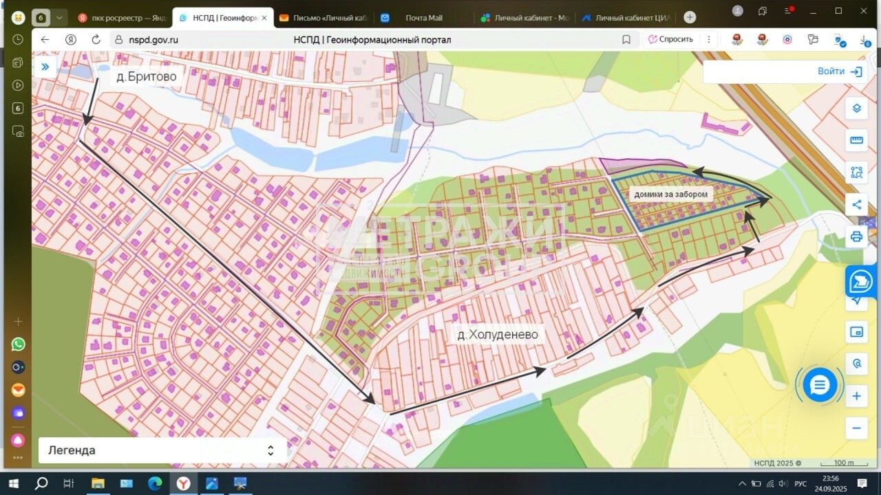Open the chat assistant bubble
Screen dimensions: 881x495
tap(819, 385)
